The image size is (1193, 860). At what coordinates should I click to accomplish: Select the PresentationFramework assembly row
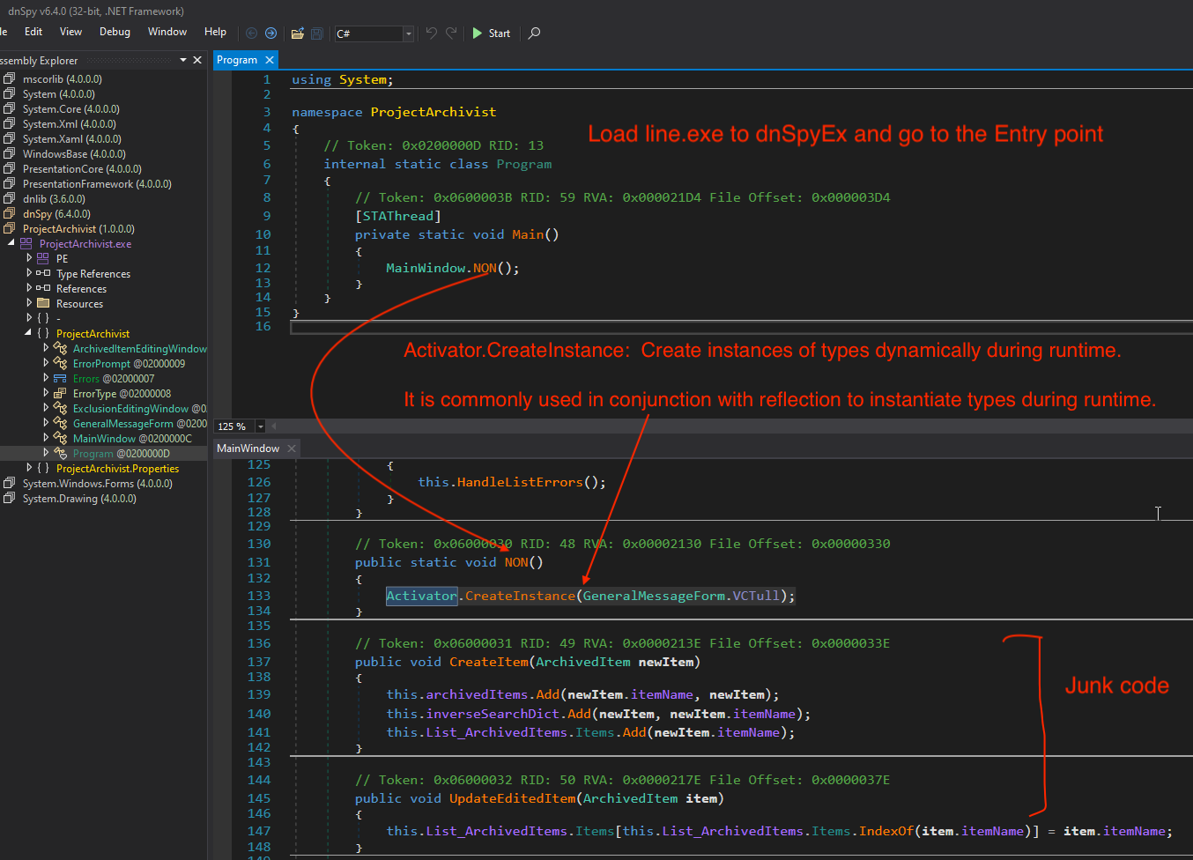pos(103,183)
